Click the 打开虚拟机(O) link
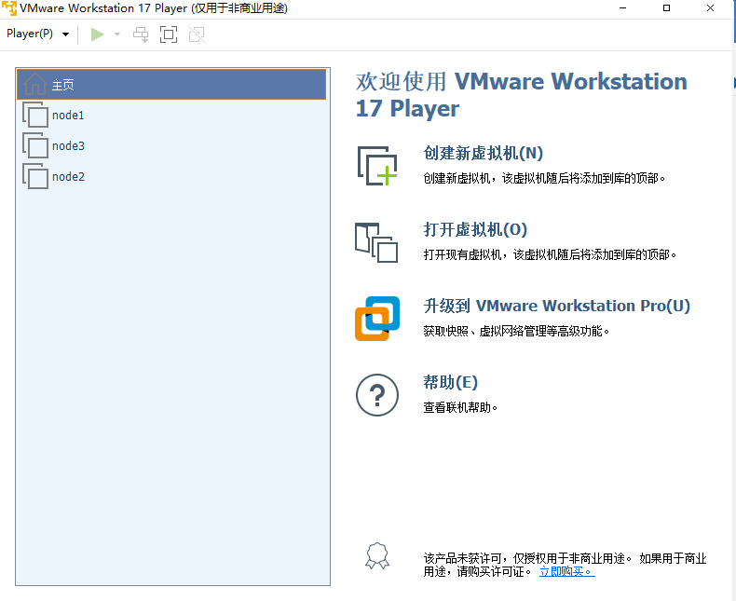Image resolution: width=736 pixels, height=601 pixels. click(475, 229)
